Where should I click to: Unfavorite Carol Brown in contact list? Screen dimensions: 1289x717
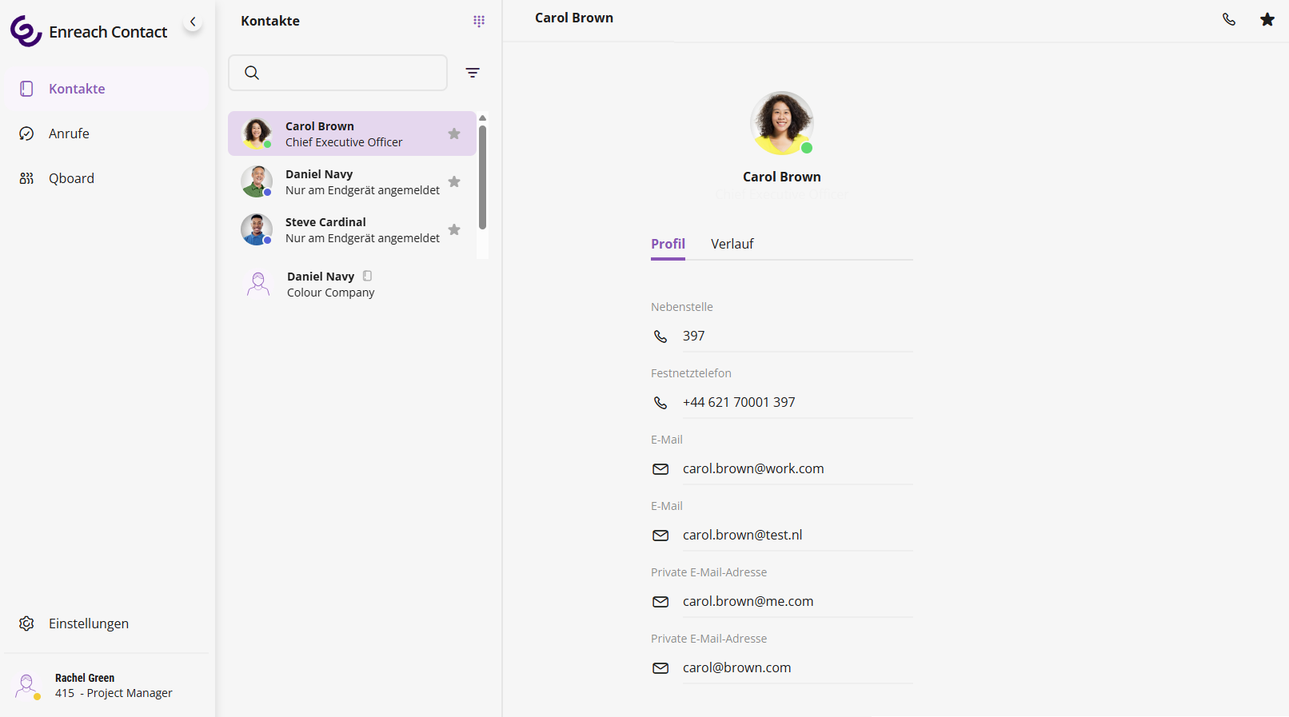point(454,133)
